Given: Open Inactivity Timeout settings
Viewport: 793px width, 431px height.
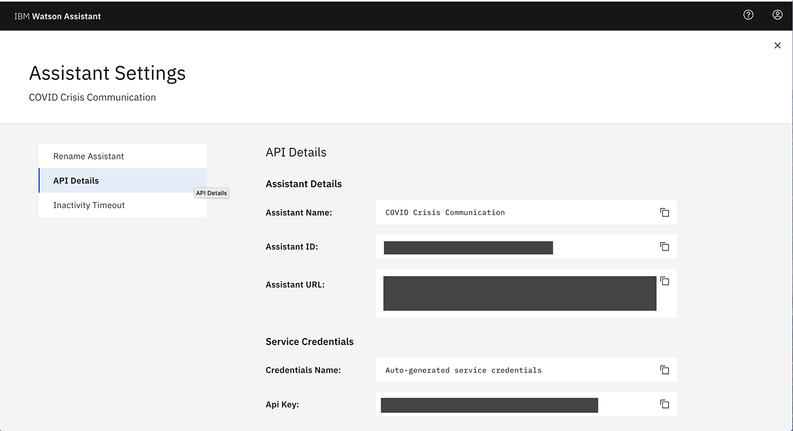Looking at the screenshot, I should point(122,205).
